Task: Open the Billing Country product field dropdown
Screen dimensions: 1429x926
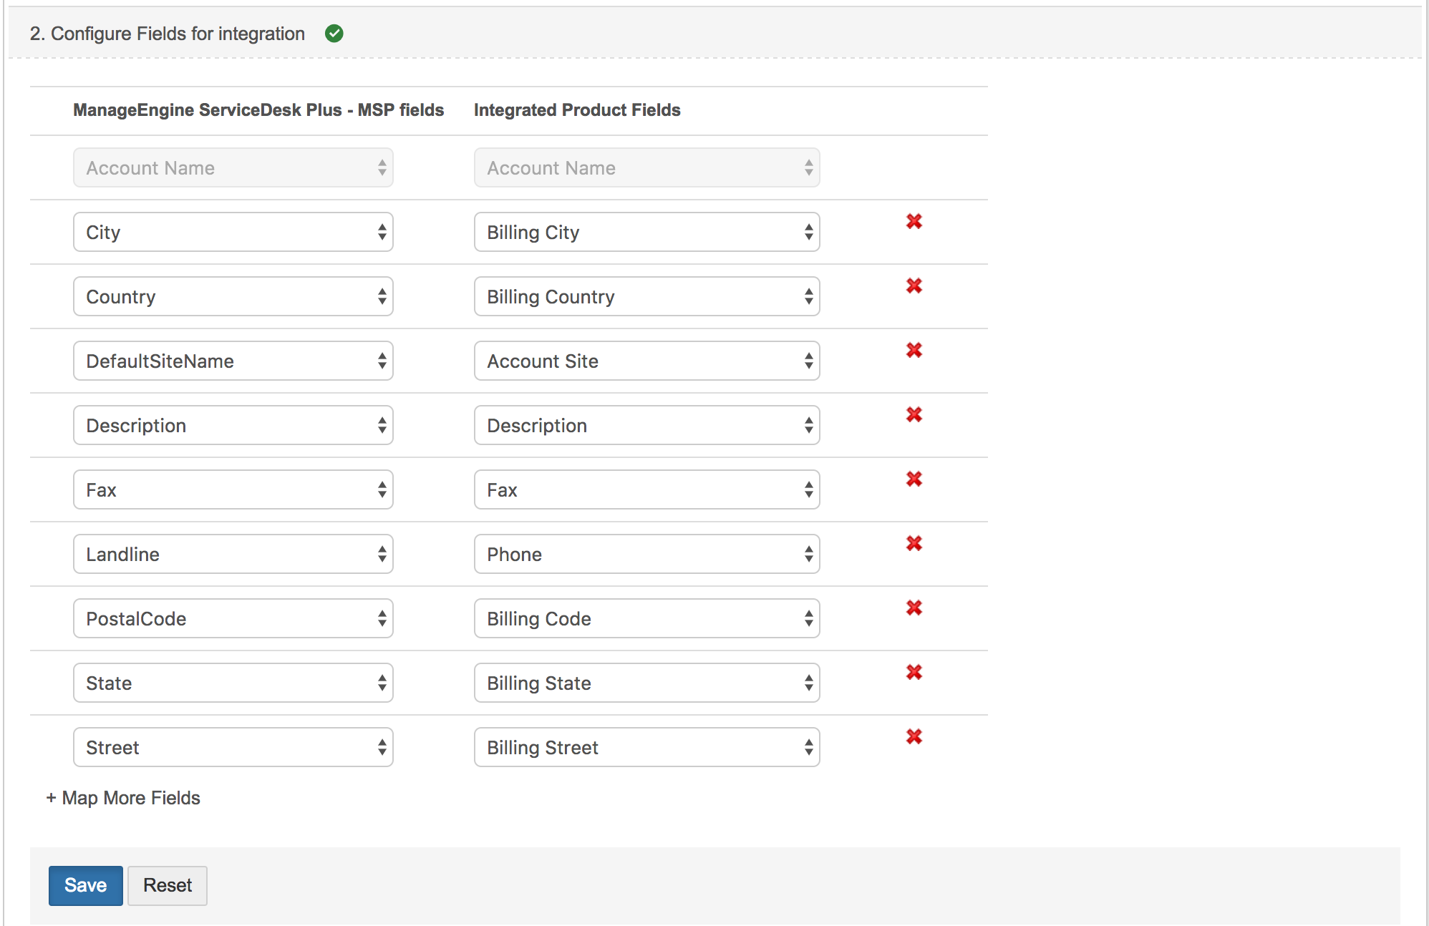Action: 646,297
